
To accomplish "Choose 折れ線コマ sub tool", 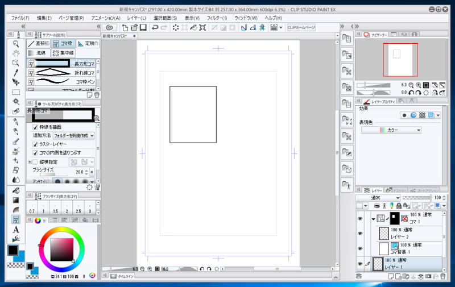I will (x=61, y=73).
